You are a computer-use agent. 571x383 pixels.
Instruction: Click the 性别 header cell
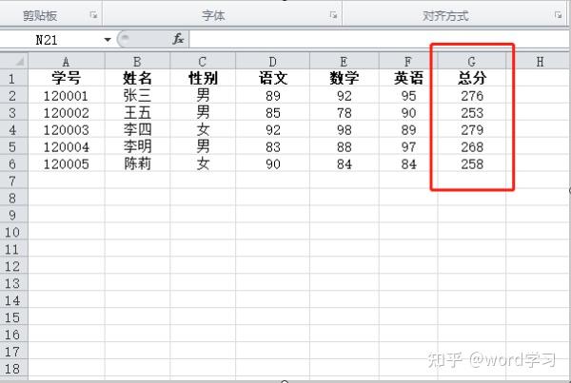(x=203, y=78)
